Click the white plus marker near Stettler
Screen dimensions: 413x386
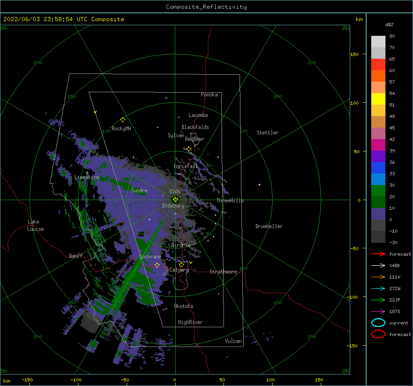pos(259,185)
